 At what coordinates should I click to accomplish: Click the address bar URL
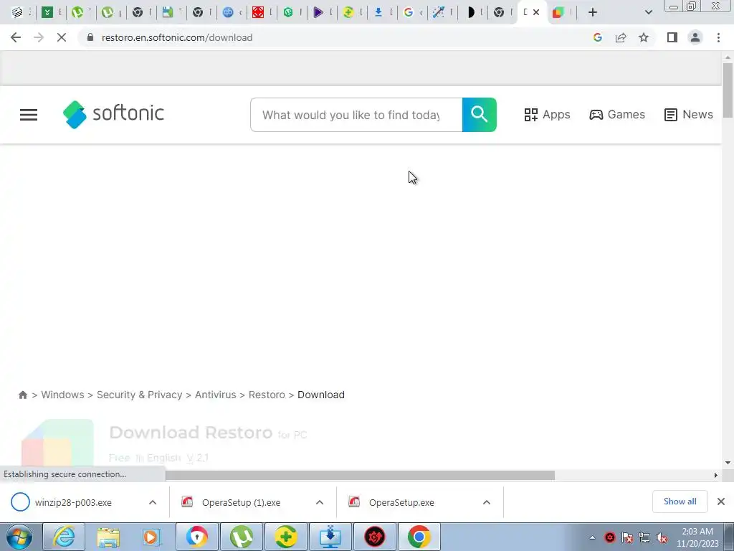click(x=177, y=37)
